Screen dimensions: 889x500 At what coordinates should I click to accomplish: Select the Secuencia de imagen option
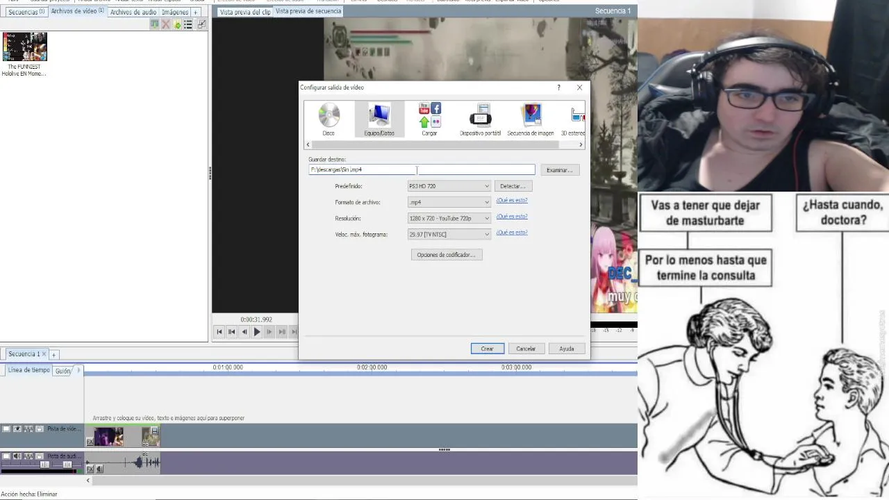point(531,119)
